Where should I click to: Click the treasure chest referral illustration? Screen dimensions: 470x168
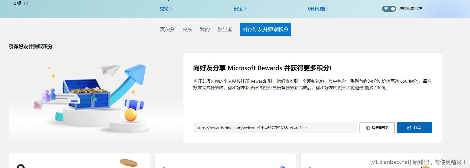[96, 98]
